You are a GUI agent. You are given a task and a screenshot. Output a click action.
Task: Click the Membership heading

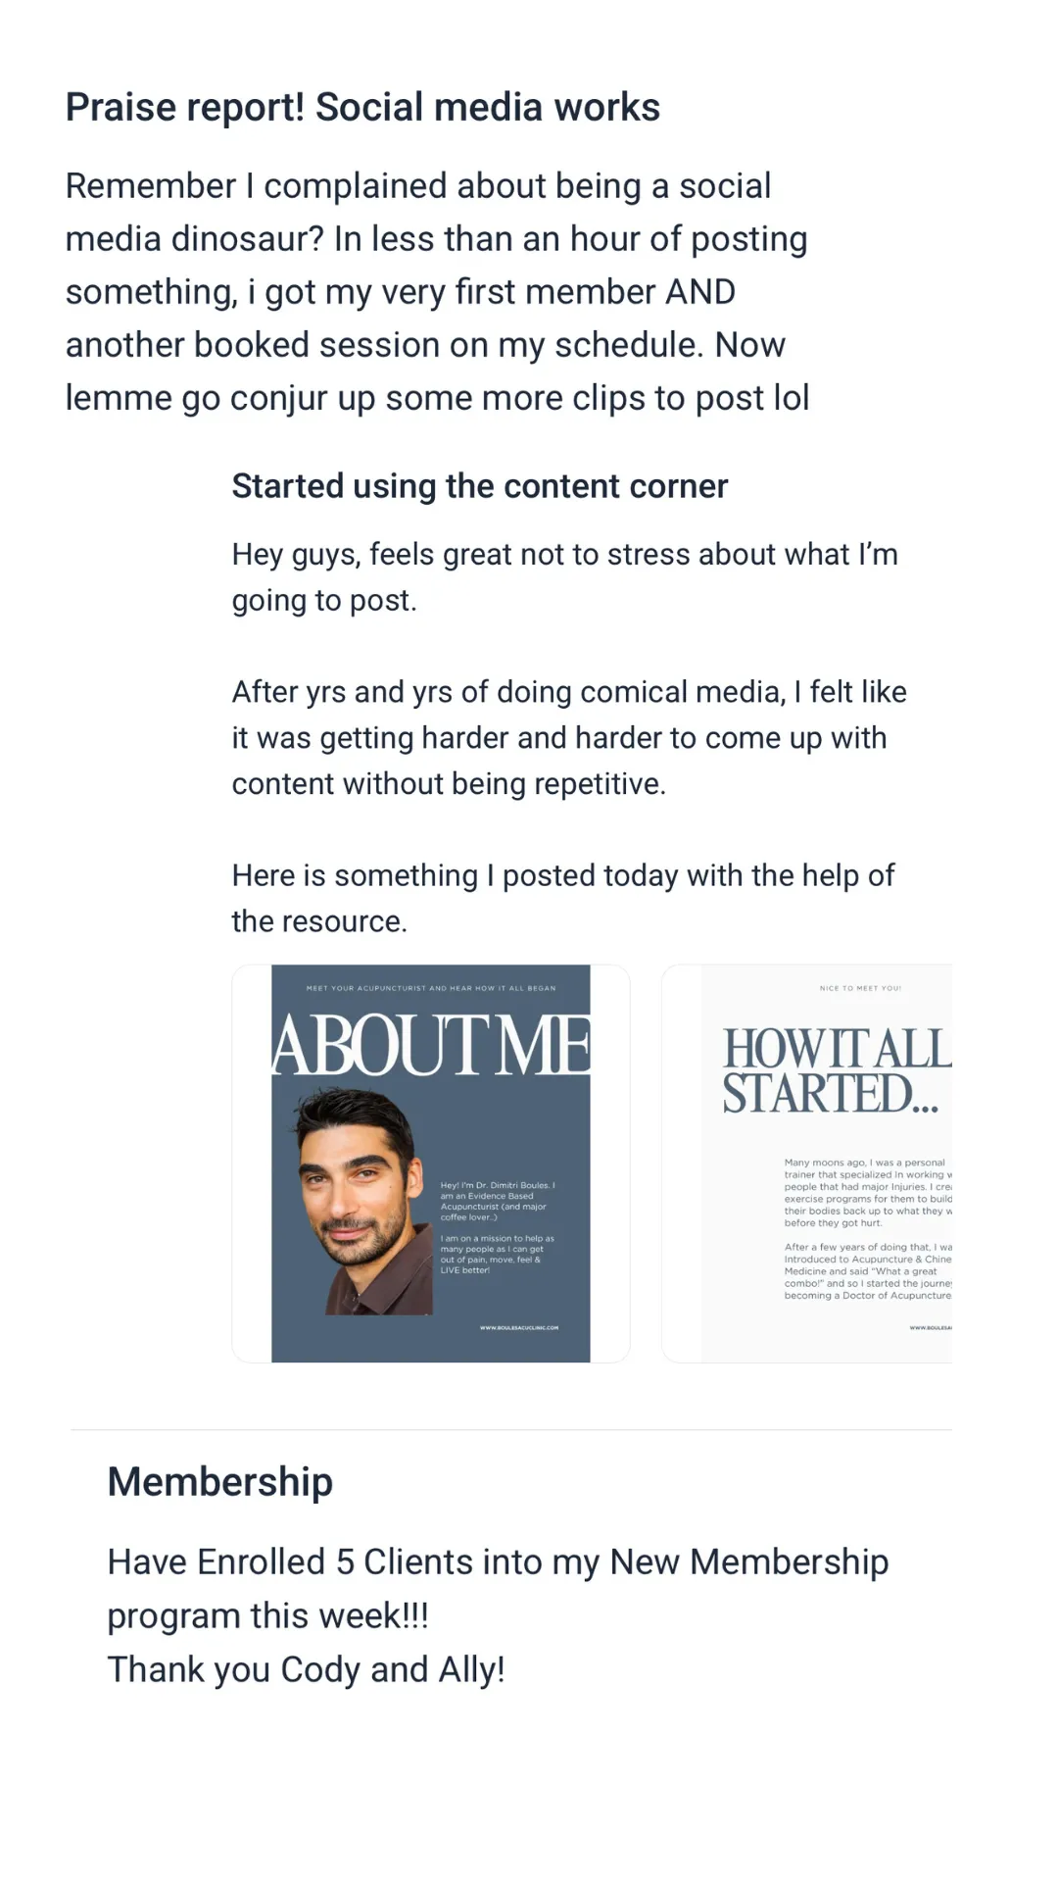[x=220, y=1481]
